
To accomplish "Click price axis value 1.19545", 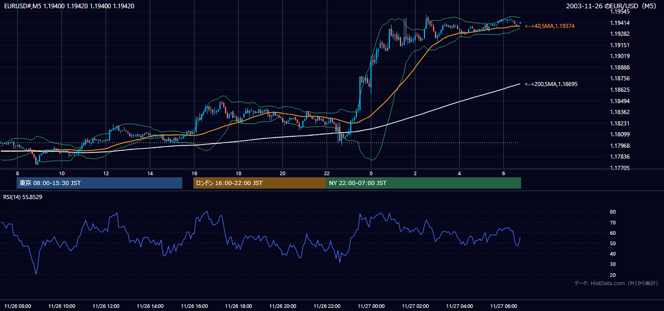I will [620, 11].
